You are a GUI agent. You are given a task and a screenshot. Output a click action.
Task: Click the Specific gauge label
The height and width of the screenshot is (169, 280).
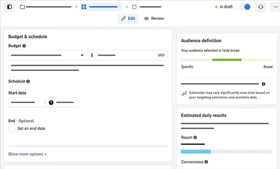[187, 67]
